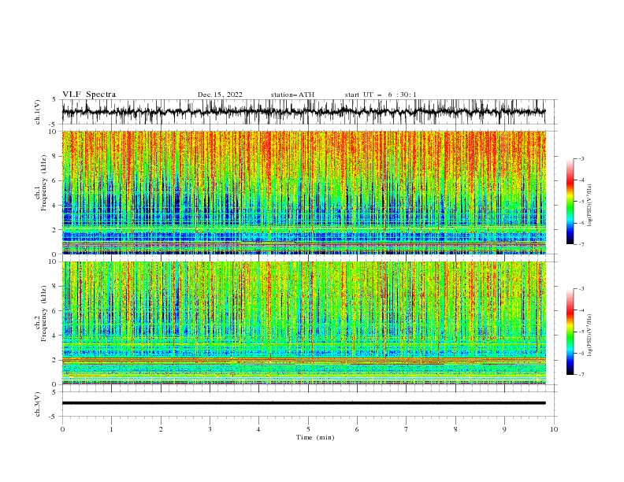Click time axis tick "10"
The height and width of the screenshot is (482, 624).
554,429
